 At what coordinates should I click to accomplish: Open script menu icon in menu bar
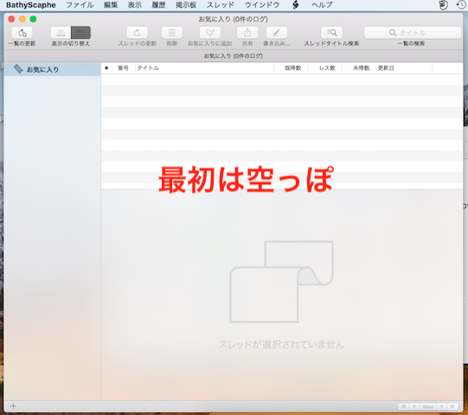coord(295,5)
